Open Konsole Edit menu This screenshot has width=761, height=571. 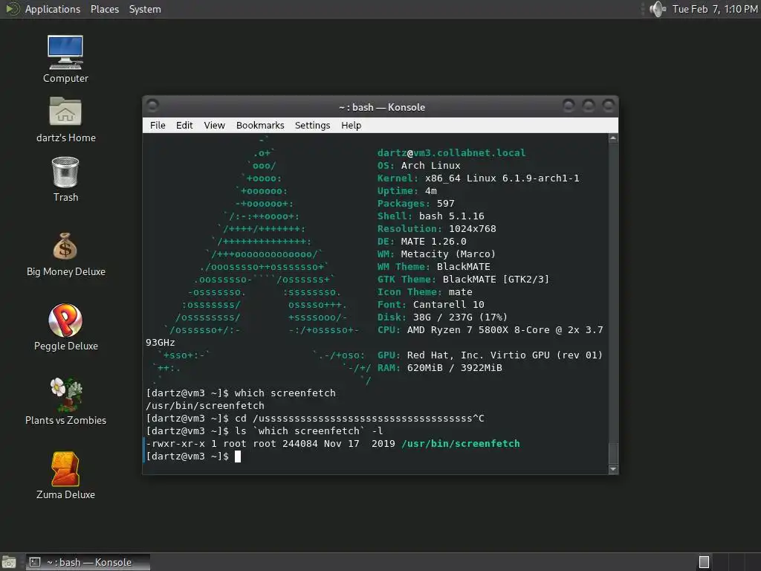click(184, 125)
